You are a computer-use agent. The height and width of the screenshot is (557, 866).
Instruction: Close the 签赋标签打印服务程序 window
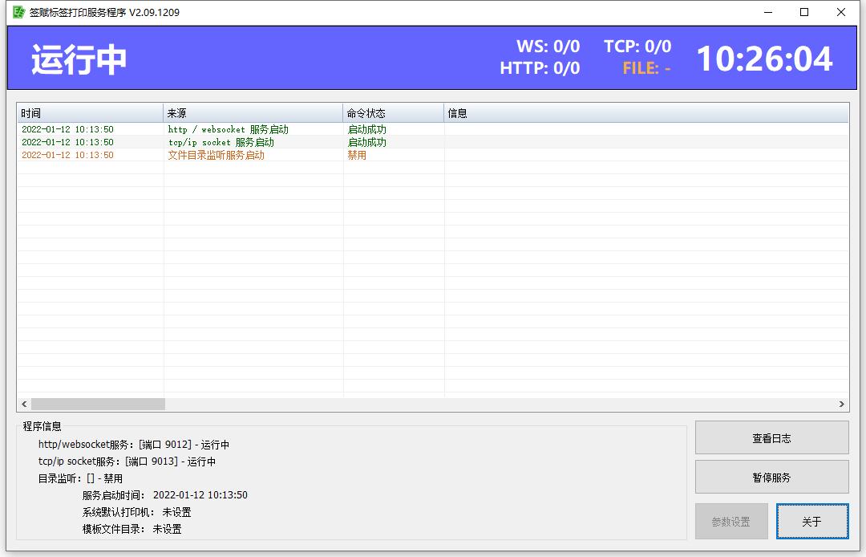[841, 12]
